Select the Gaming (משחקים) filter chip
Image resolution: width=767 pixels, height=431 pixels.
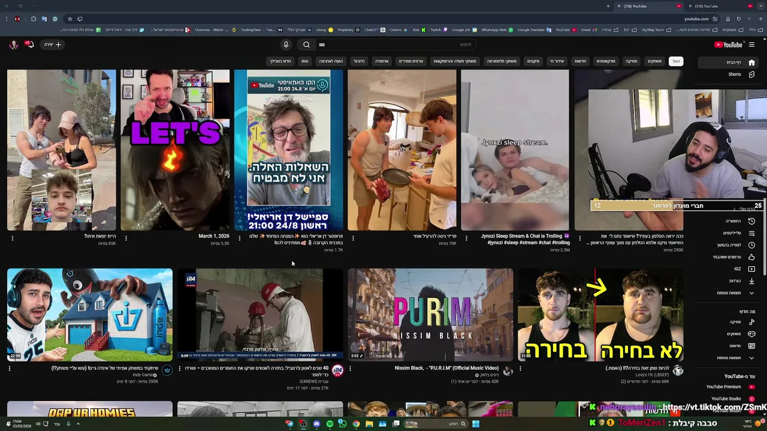coord(654,61)
